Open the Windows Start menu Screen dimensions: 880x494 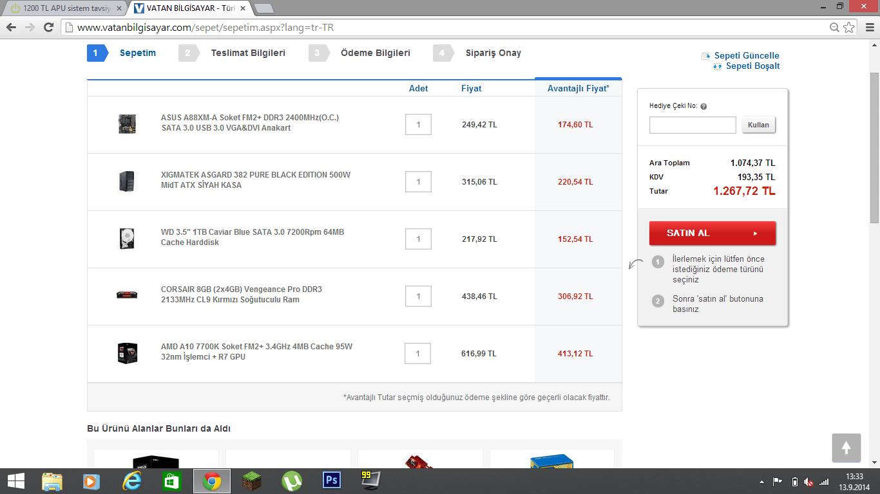16,481
